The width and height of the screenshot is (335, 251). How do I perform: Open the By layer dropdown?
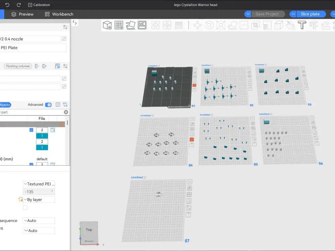pyautogui.click(x=39, y=199)
